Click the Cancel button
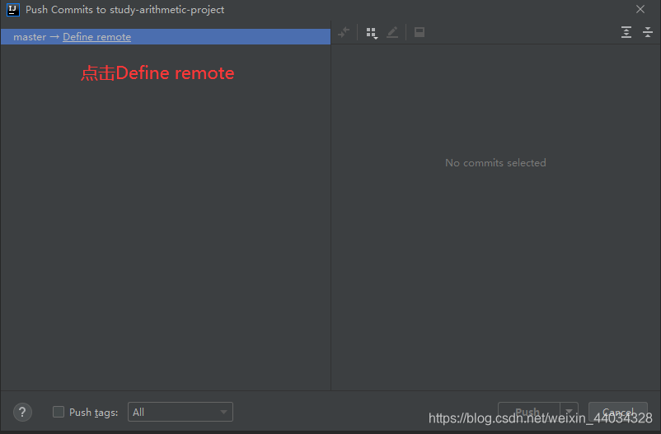Screen dimensions: 661x434 [617, 412]
